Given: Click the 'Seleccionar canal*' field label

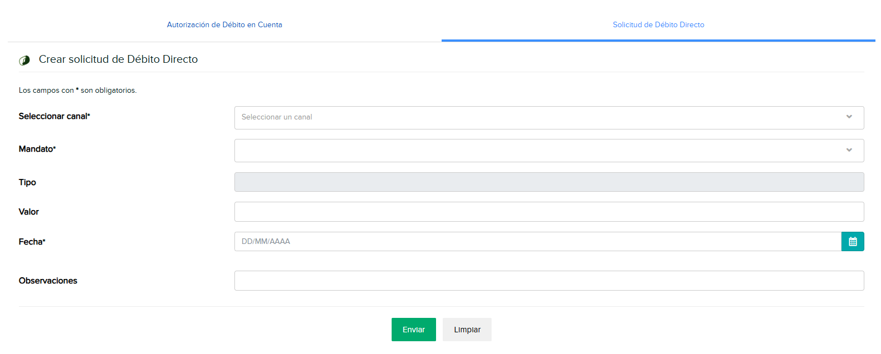Looking at the screenshot, I should (x=54, y=116).
